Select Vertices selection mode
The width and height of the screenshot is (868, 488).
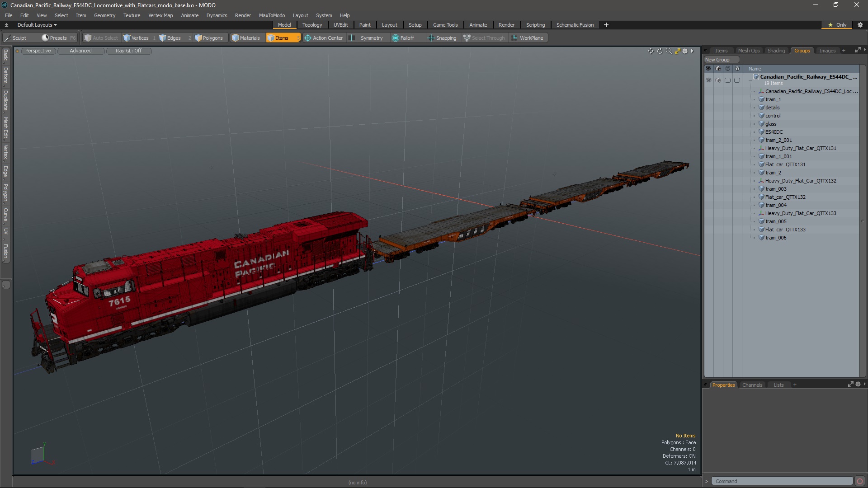pos(140,38)
